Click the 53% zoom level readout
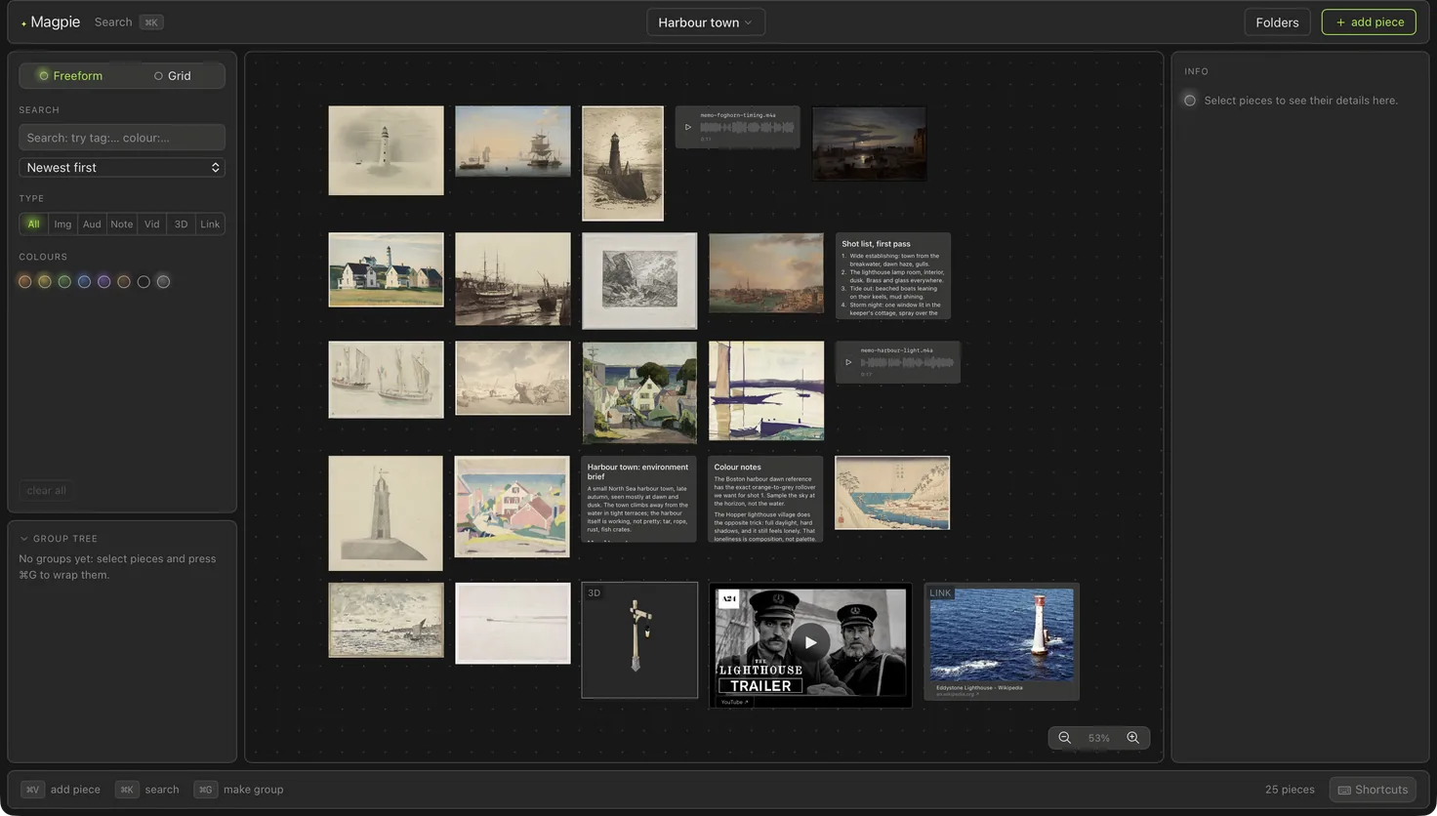 pyautogui.click(x=1099, y=738)
